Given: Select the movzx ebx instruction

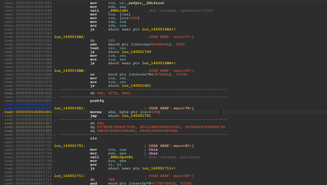Looking at the screenshot, I should click(x=125, y=112).
